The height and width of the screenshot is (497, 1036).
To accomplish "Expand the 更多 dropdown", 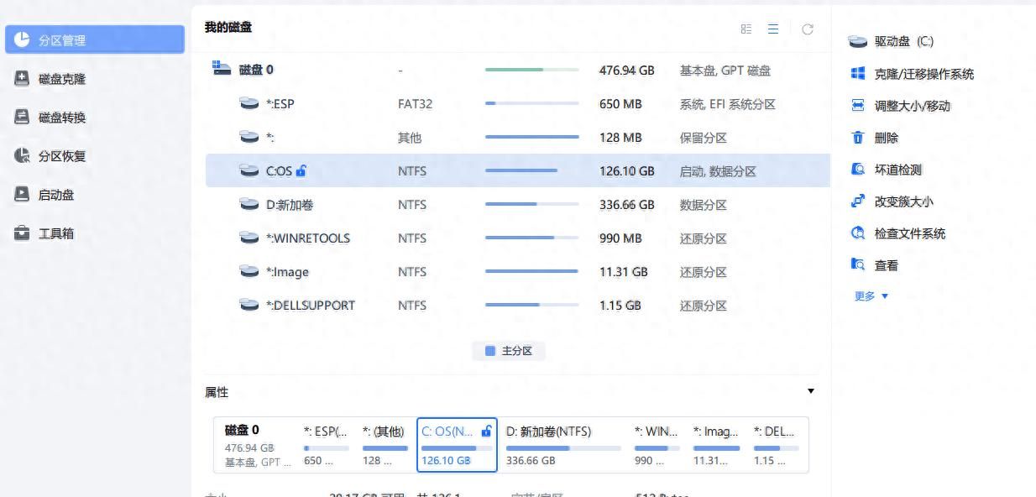I will (871, 296).
